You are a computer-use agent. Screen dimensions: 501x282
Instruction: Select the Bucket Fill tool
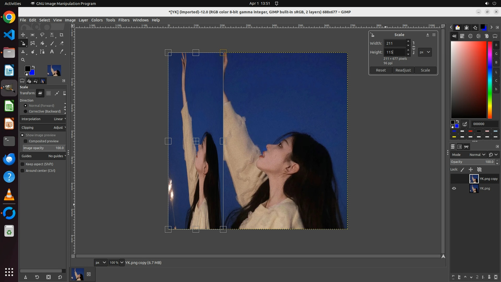[42, 43]
